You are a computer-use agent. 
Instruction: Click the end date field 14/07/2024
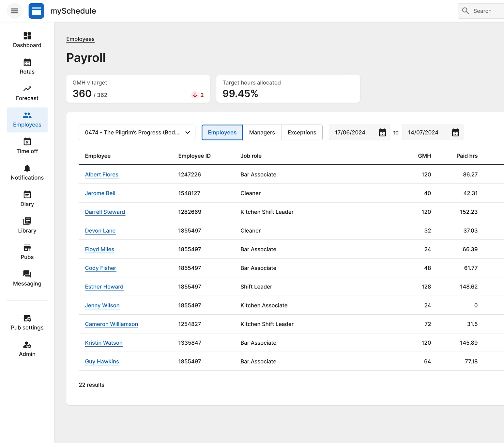point(432,132)
